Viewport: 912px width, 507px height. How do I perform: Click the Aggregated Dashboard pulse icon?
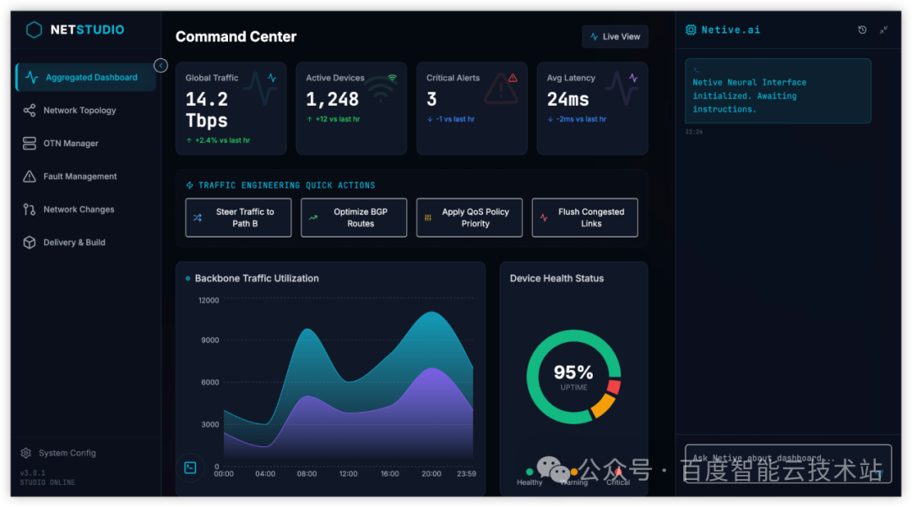(x=31, y=78)
